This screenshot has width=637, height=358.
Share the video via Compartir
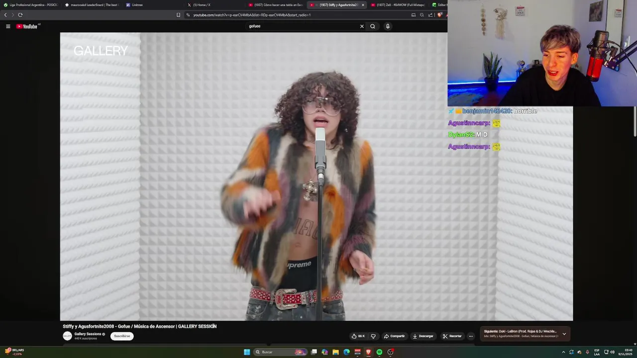pos(394,336)
